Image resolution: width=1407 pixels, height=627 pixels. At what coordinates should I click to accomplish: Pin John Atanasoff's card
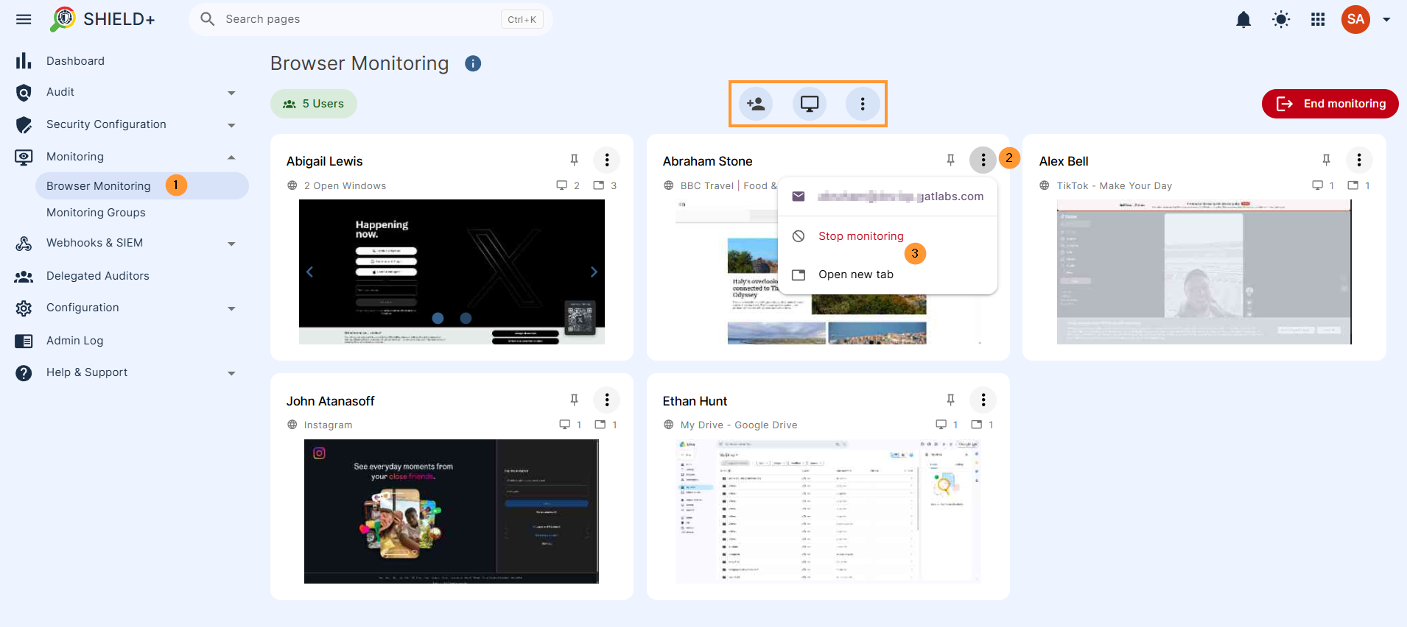click(x=575, y=400)
